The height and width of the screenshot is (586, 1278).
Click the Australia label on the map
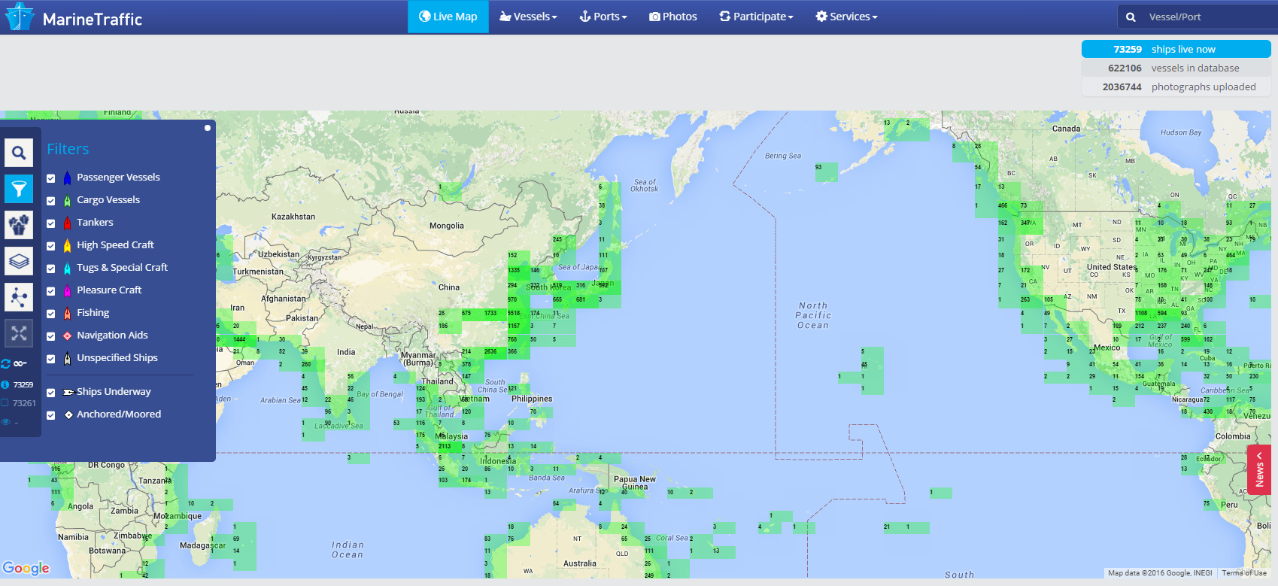point(580,563)
